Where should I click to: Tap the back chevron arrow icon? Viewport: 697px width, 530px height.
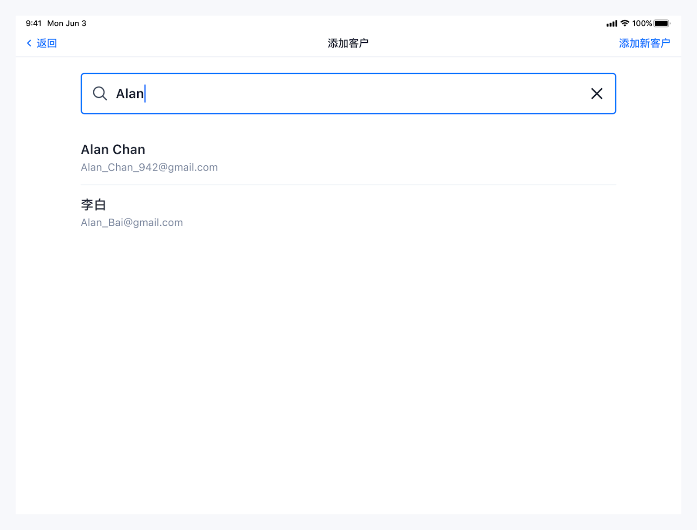click(29, 43)
